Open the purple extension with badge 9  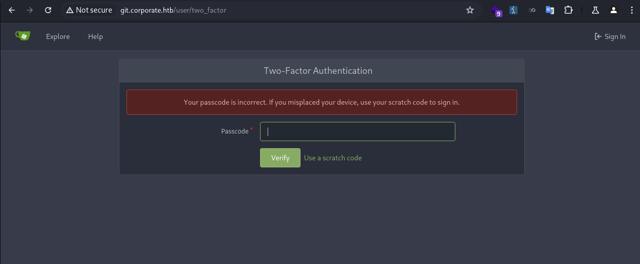tap(497, 11)
